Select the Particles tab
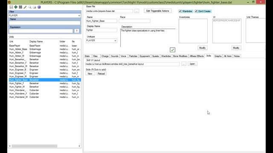The width and height of the screenshot is (273, 153). point(133,56)
